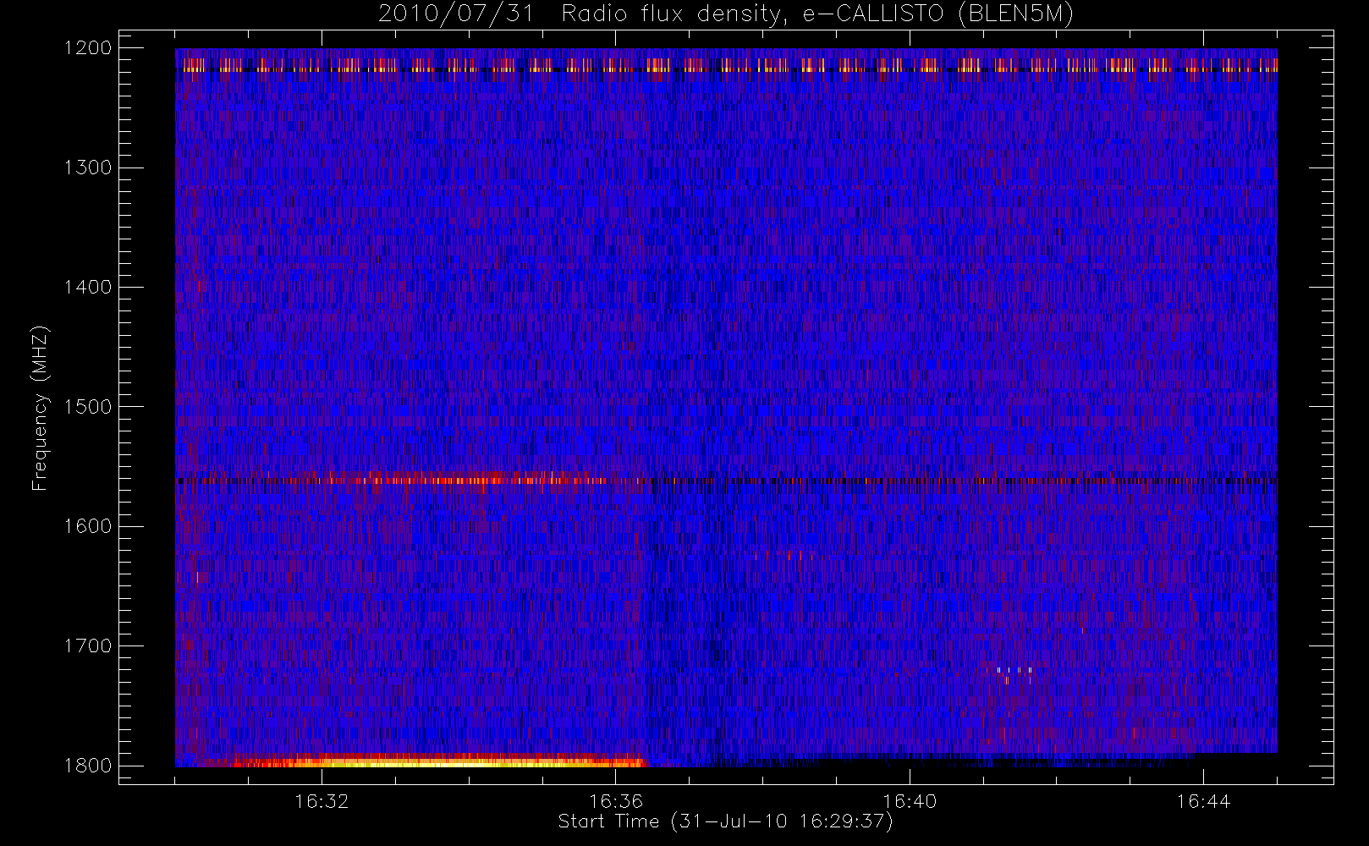Click the '16:36' time axis label
Screen dimensions: 1369x846
[616, 801]
